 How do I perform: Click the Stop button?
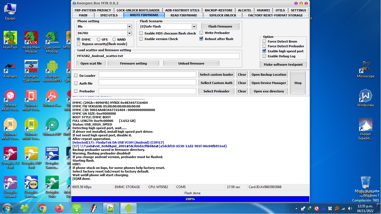click(298, 83)
